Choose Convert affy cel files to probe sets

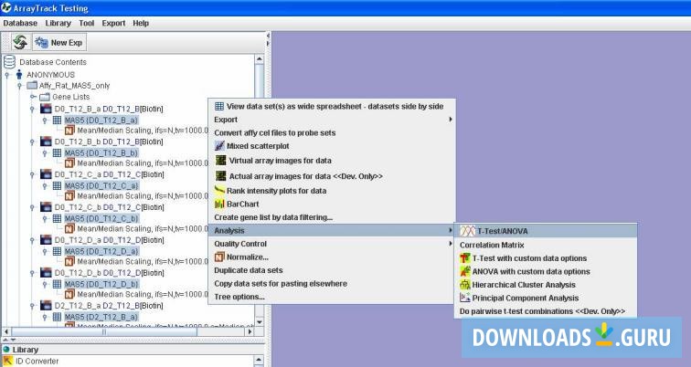tap(332, 133)
